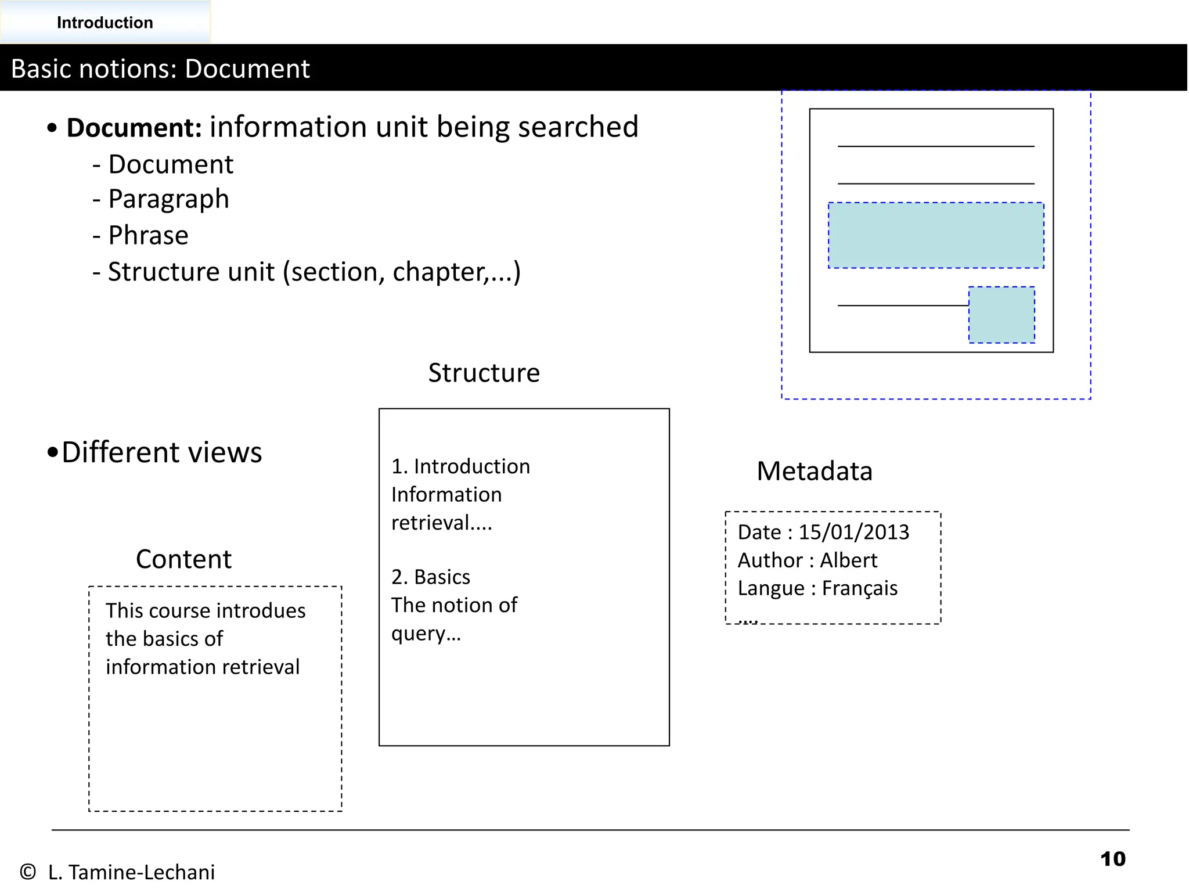Click the page number 10

coord(1112,859)
